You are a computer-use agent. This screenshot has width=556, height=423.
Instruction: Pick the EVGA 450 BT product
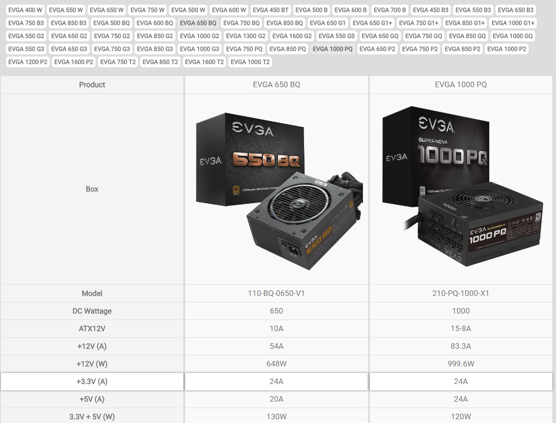[271, 10]
